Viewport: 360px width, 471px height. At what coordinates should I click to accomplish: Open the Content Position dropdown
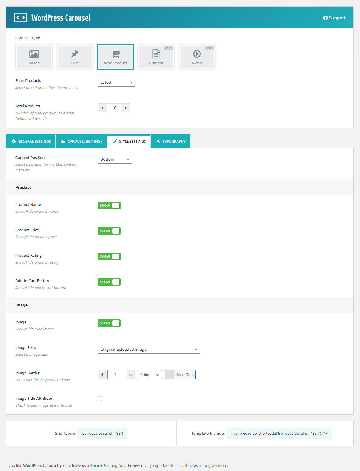[x=115, y=159]
